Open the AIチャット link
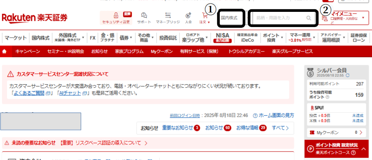372x160 pixels. pos(70,93)
